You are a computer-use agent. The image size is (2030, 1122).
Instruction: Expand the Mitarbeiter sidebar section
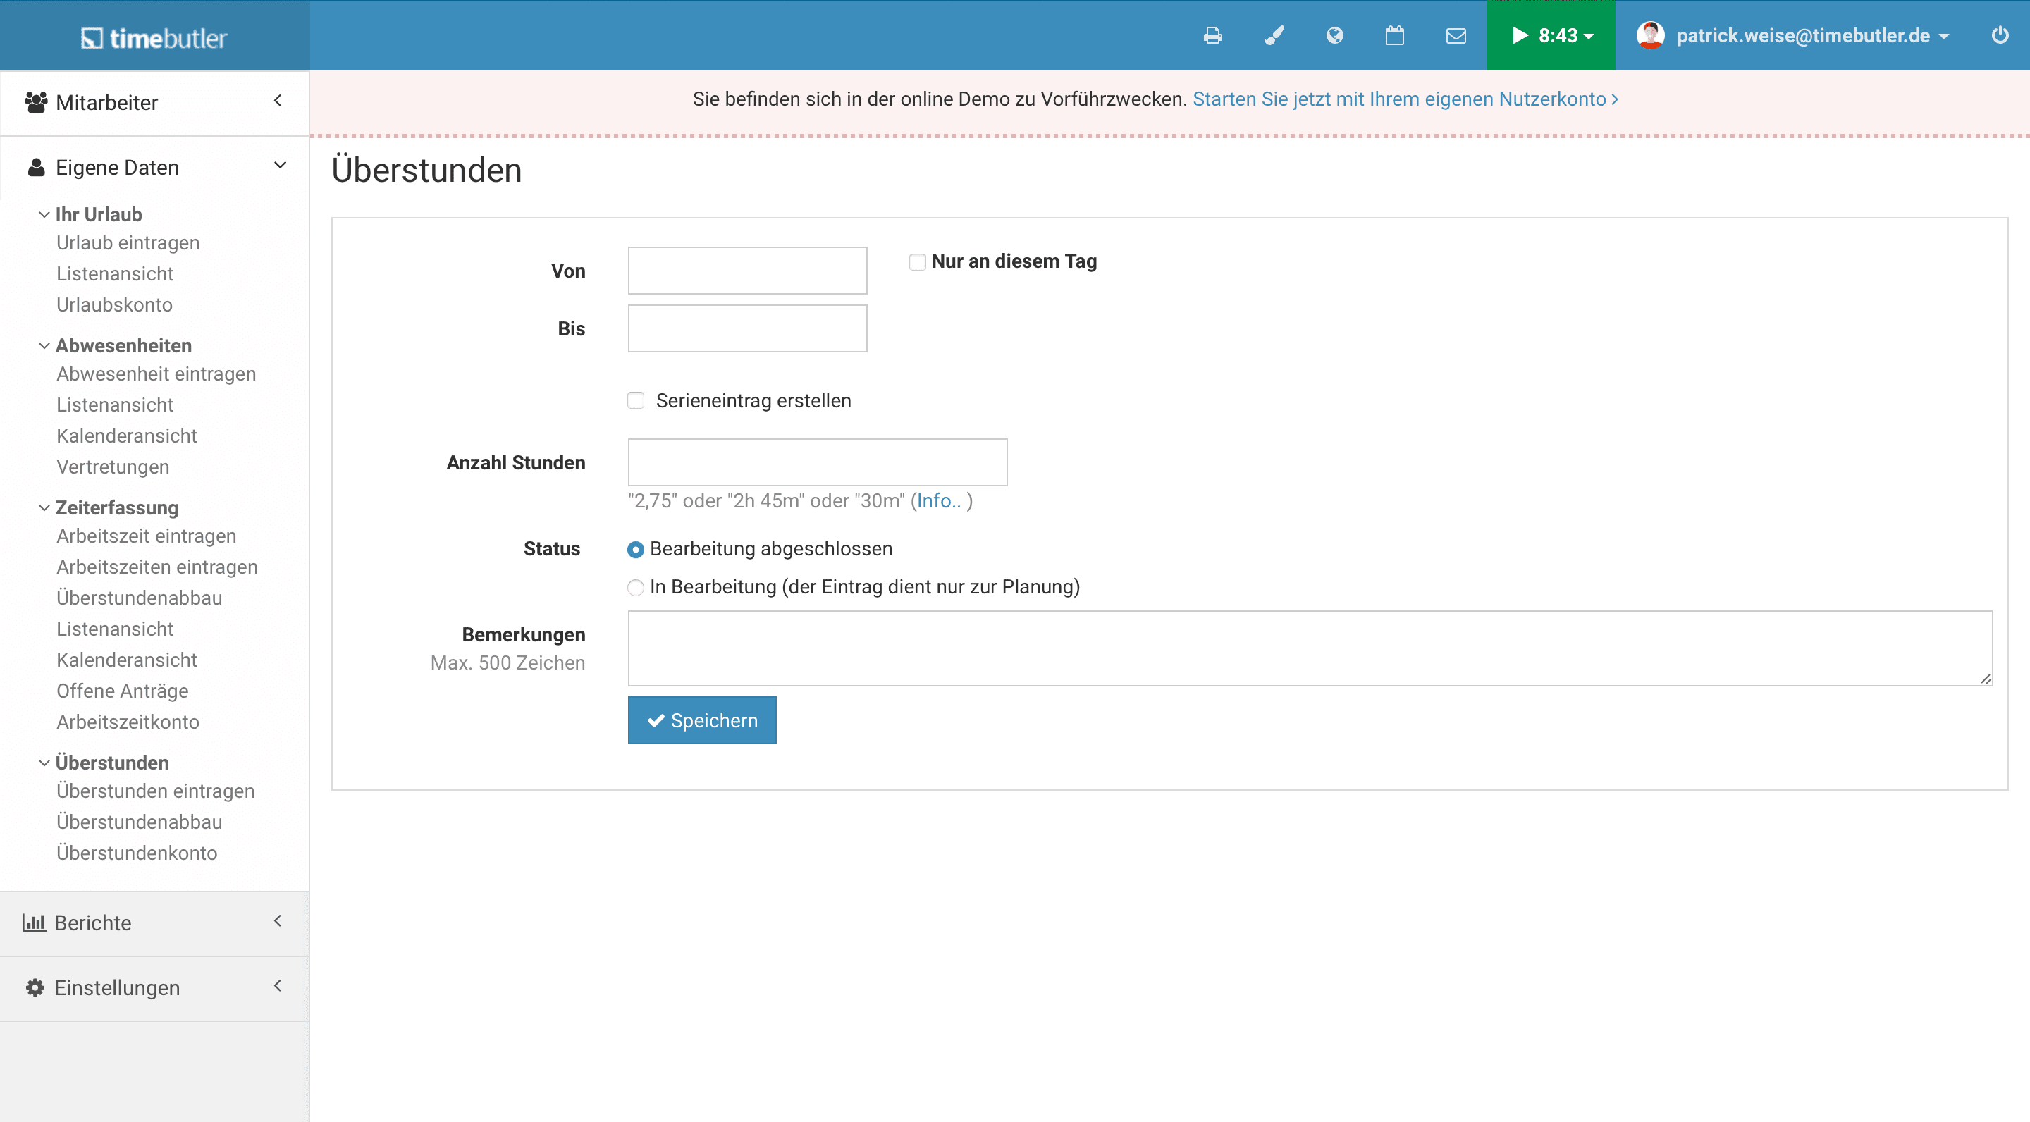click(154, 102)
